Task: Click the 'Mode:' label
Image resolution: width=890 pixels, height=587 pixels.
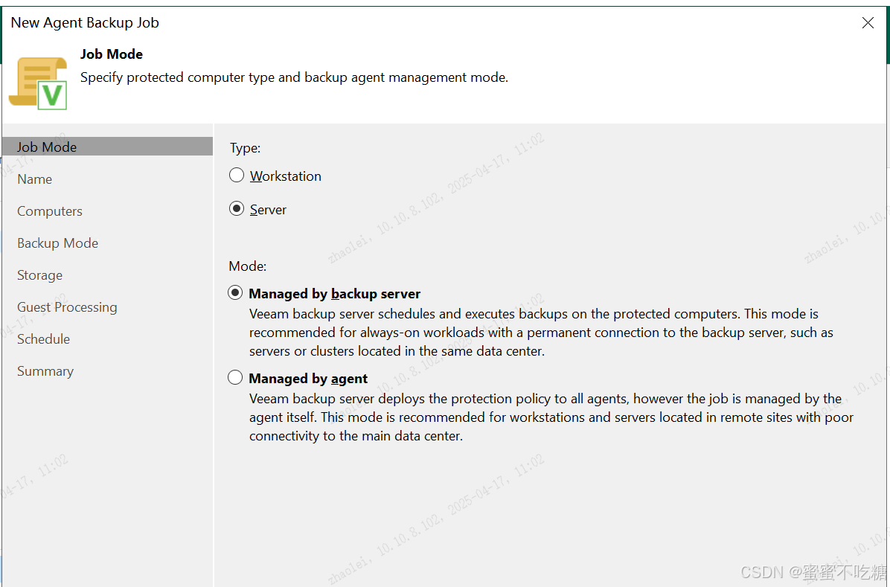Action: pyautogui.click(x=248, y=266)
